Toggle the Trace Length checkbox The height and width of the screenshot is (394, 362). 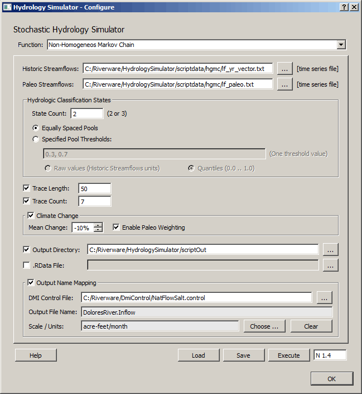coord(26,188)
